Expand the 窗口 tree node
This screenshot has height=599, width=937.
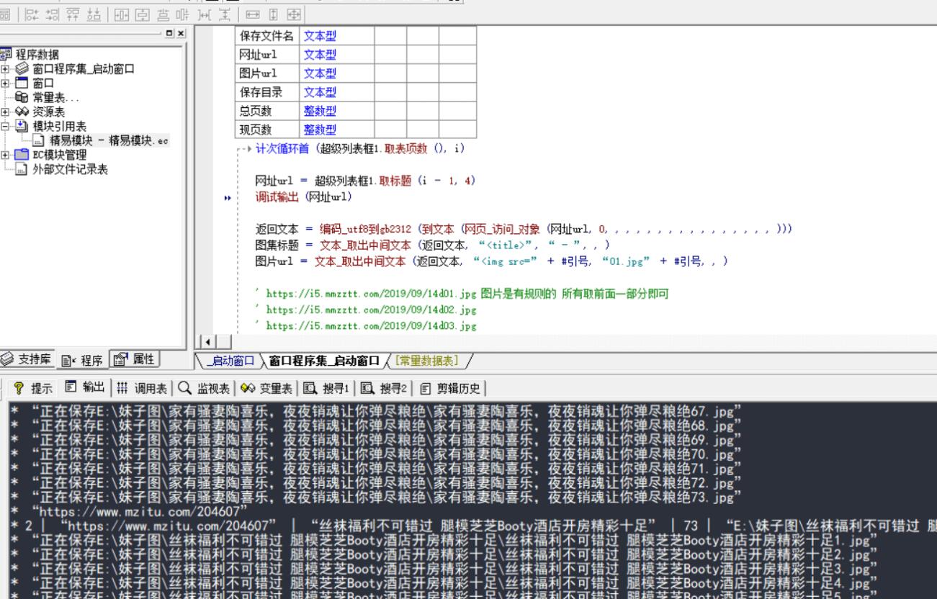[x=6, y=83]
